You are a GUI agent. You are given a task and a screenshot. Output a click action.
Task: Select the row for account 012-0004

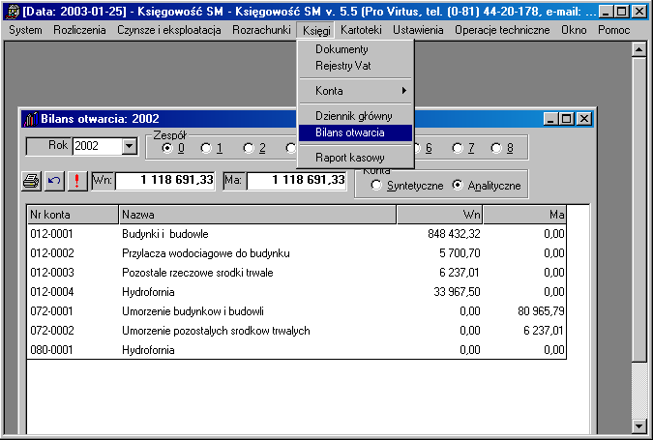(x=290, y=292)
